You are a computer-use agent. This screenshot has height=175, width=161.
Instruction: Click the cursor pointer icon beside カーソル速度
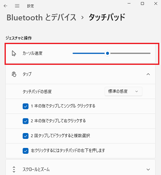pyautogui.click(x=14, y=53)
